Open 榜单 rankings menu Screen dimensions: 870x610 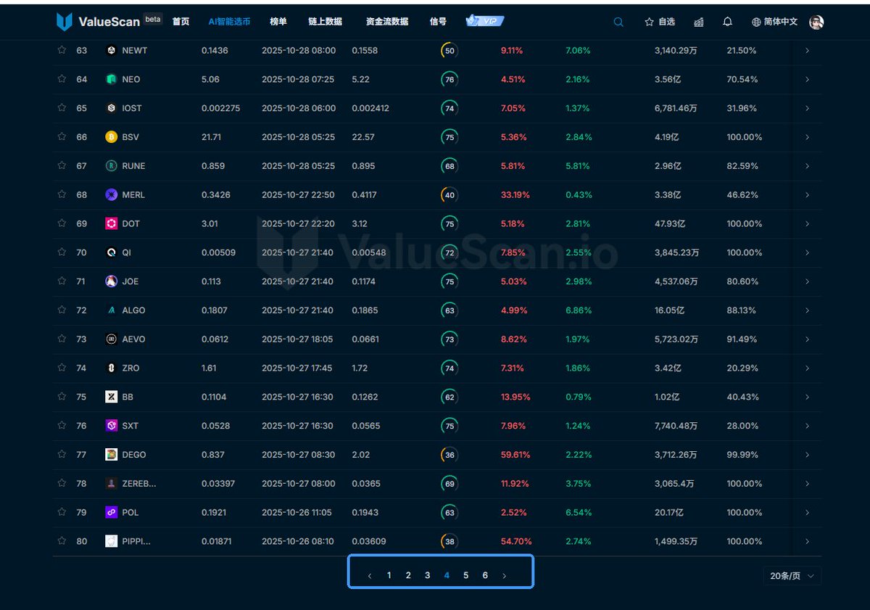[278, 22]
